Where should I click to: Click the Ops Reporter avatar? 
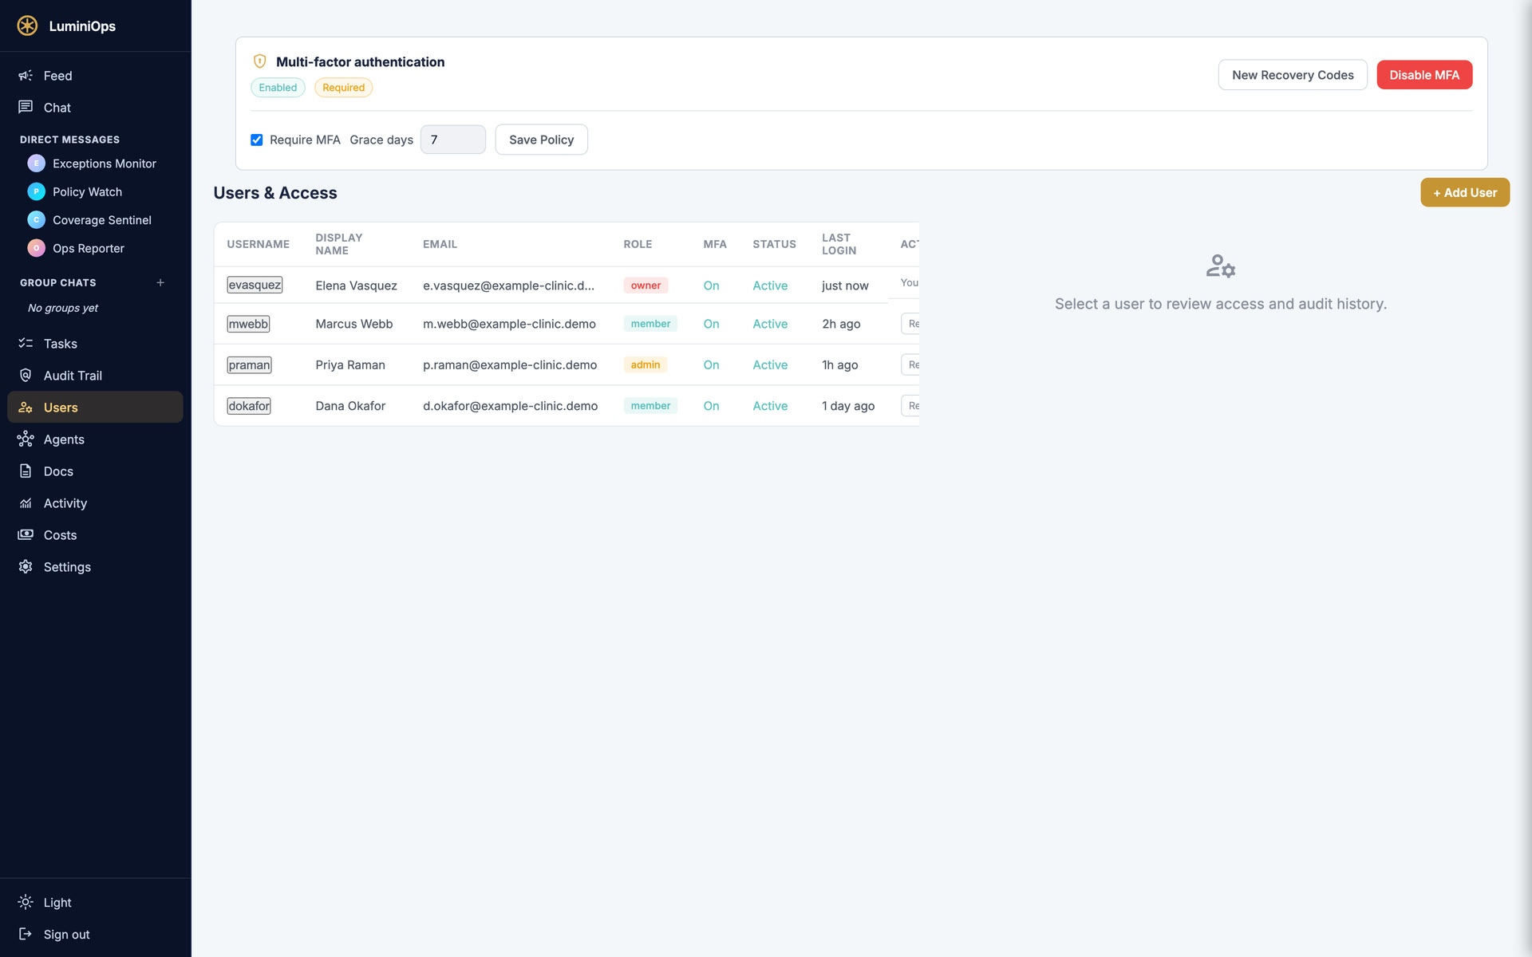click(x=36, y=248)
